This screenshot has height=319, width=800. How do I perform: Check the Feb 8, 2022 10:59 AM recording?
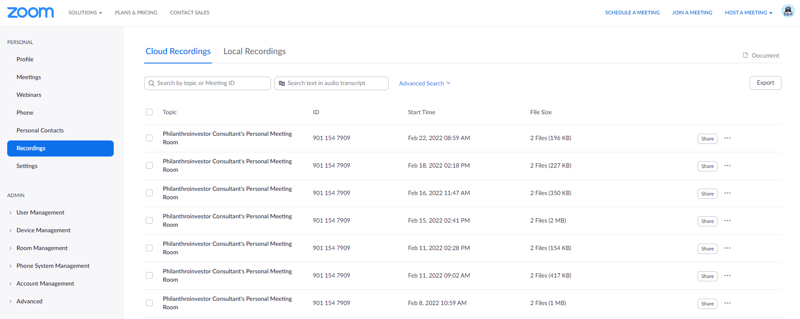[x=149, y=303]
